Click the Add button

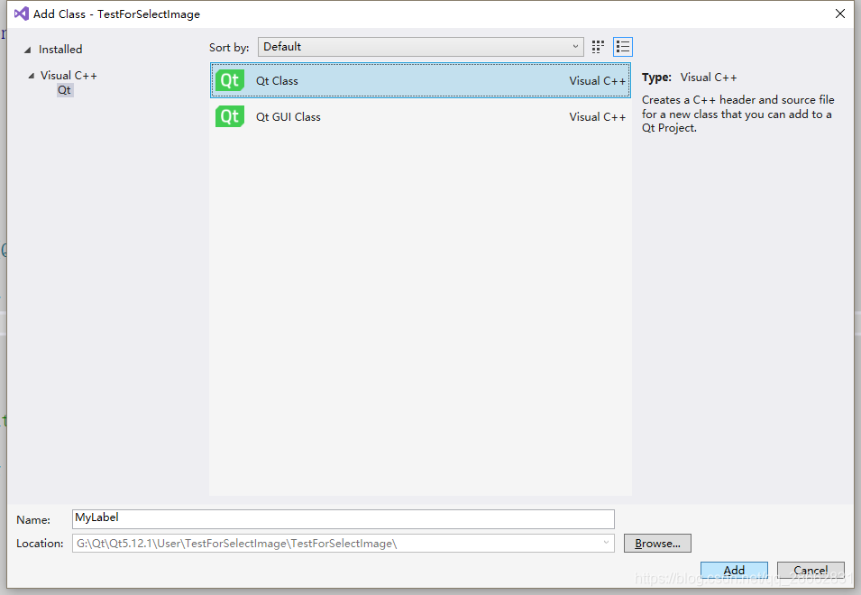pyautogui.click(x=734, y=571)
